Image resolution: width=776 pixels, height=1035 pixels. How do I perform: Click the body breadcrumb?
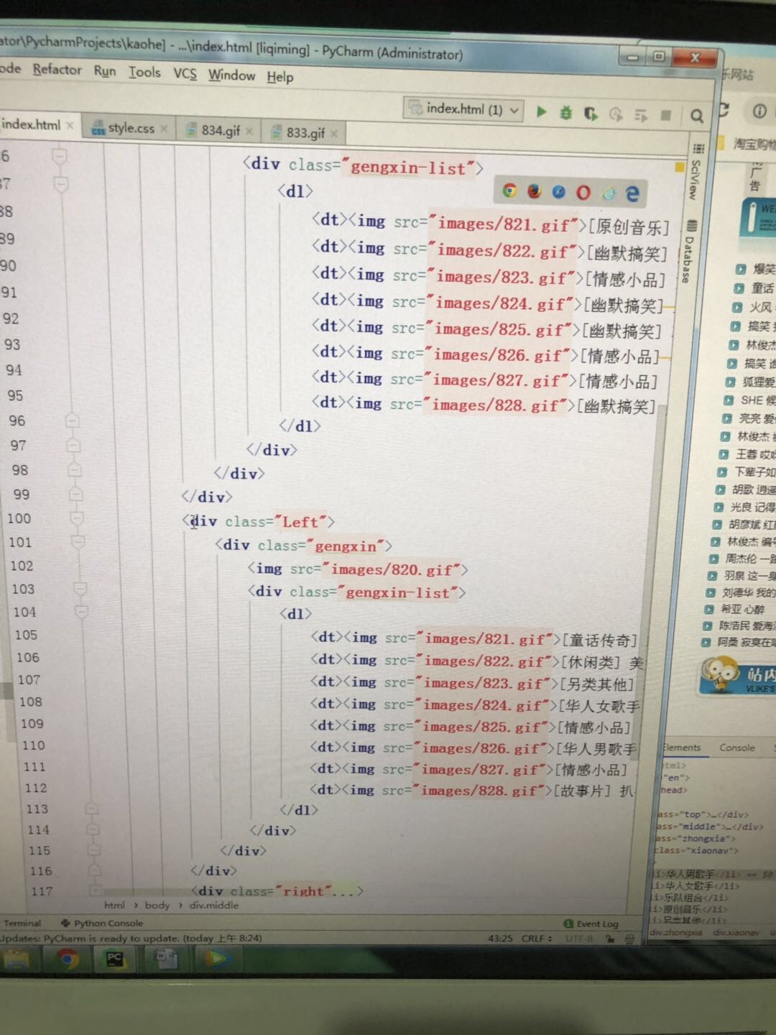[x=157, y=906]
